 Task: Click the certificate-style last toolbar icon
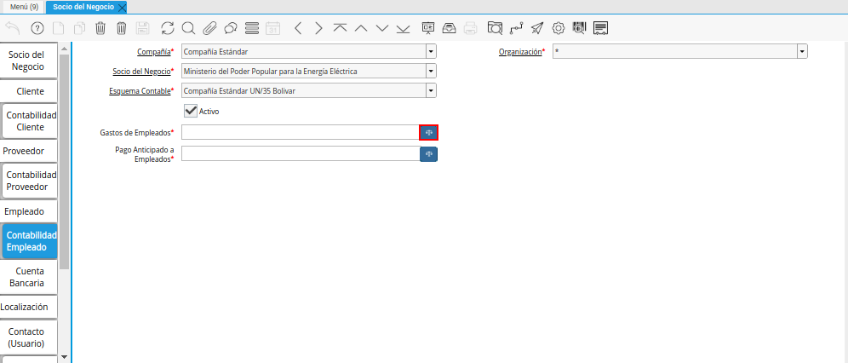(601, 28)
